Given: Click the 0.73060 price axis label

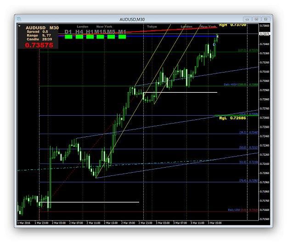Looking at the screenshot, I should tap(264, 81).
